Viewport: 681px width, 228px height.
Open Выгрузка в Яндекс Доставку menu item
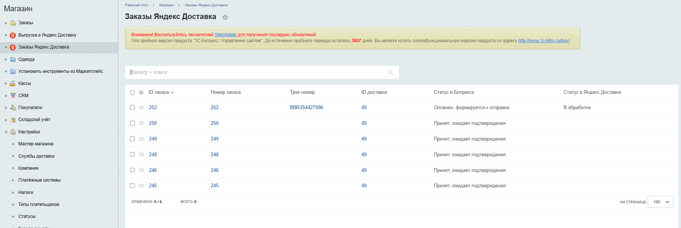[x=47, y=35]
